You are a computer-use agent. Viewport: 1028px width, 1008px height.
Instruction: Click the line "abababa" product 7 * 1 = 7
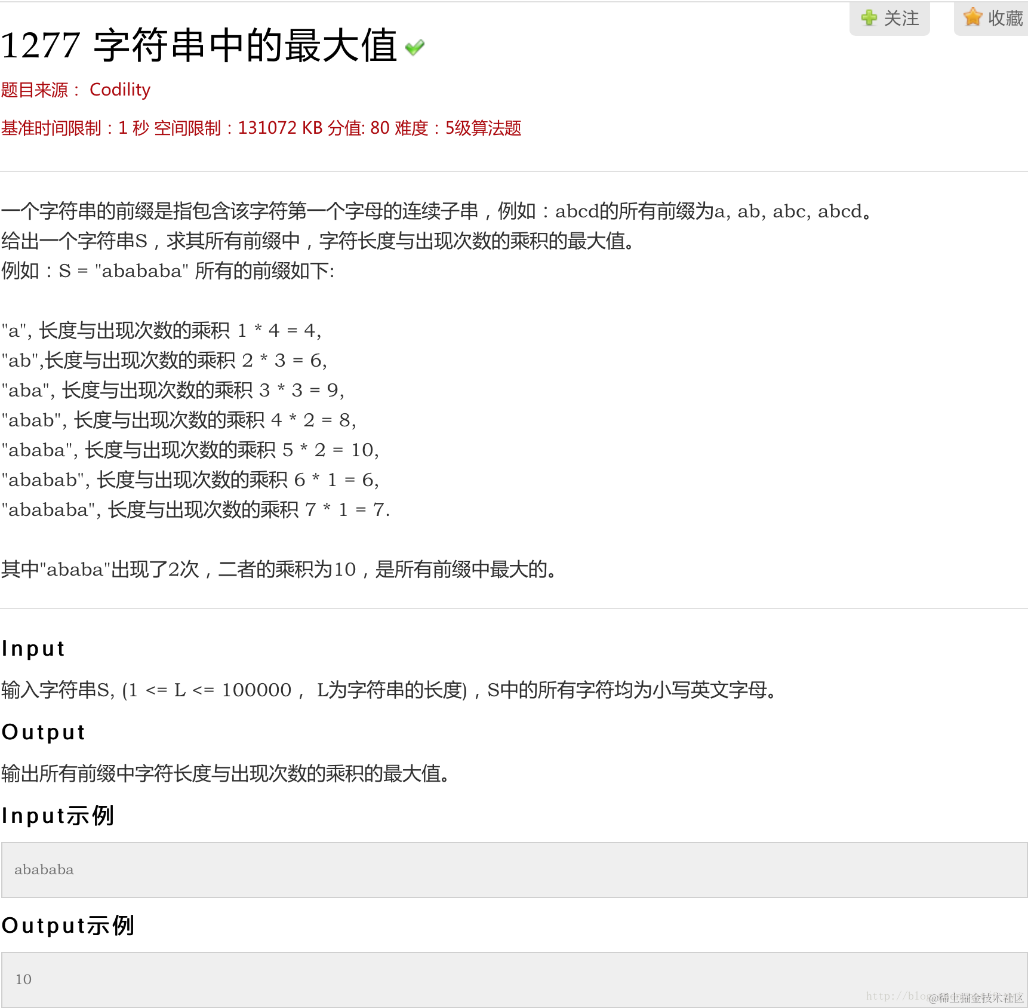click(x=196, y=509)
